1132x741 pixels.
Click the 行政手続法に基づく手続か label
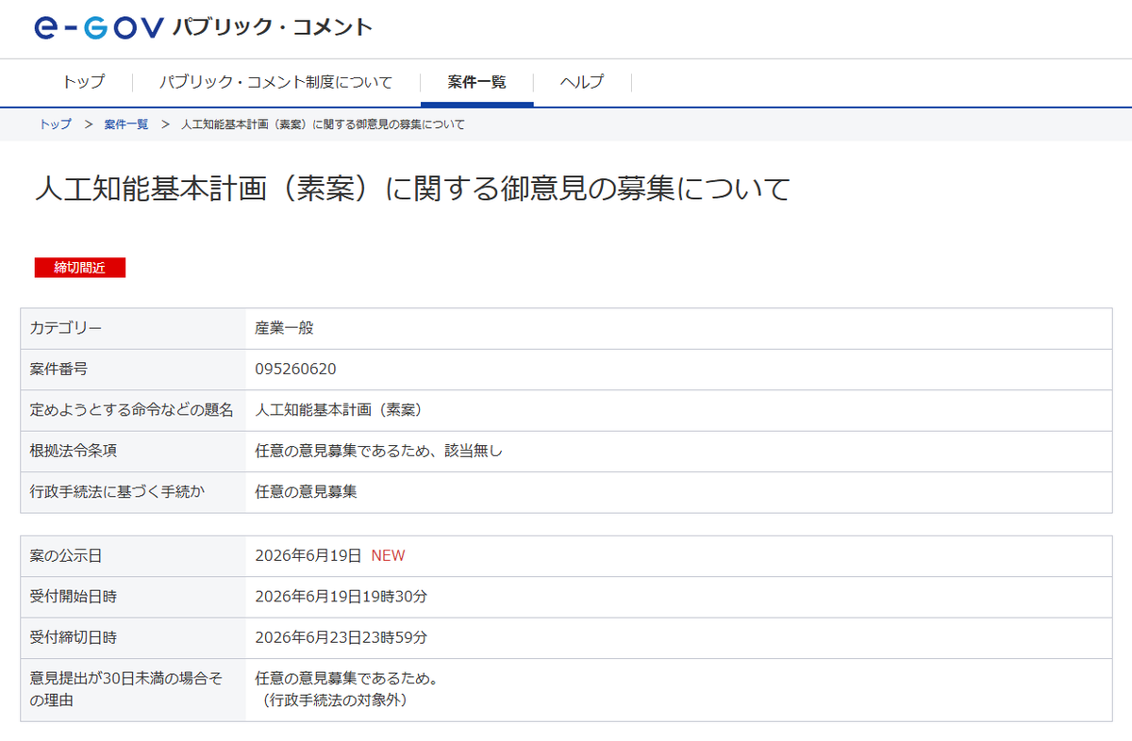[118, 492]
